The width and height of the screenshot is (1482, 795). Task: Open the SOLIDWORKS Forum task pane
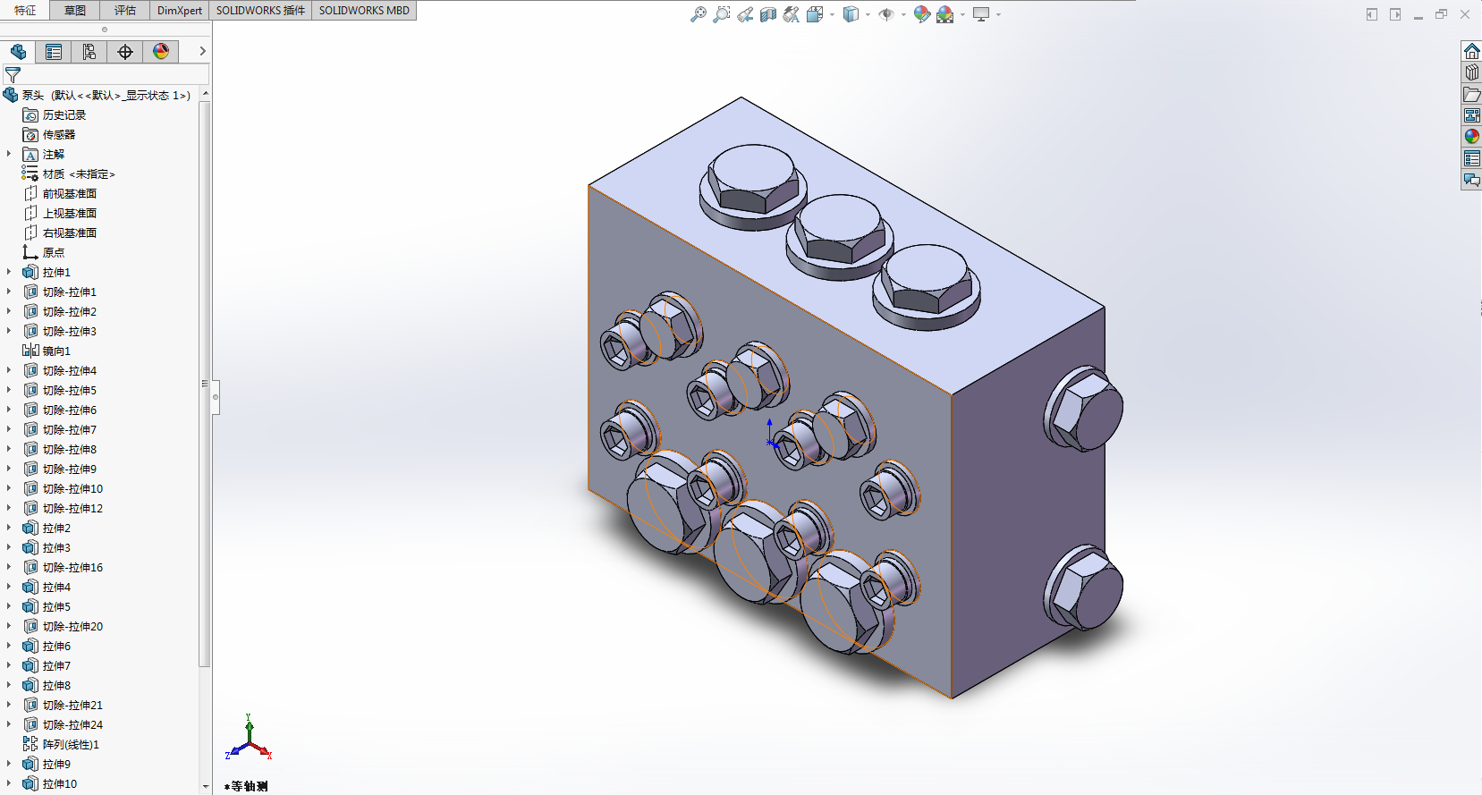point(1471,180)
